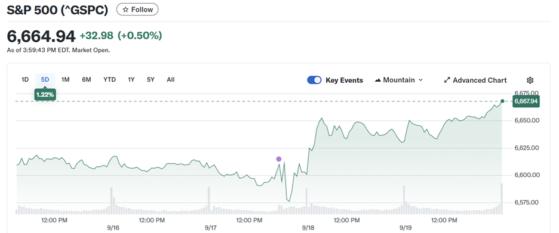This screenshot has width=559, height=233.
Task: Show the 1Y chart range
Action: 131,80
